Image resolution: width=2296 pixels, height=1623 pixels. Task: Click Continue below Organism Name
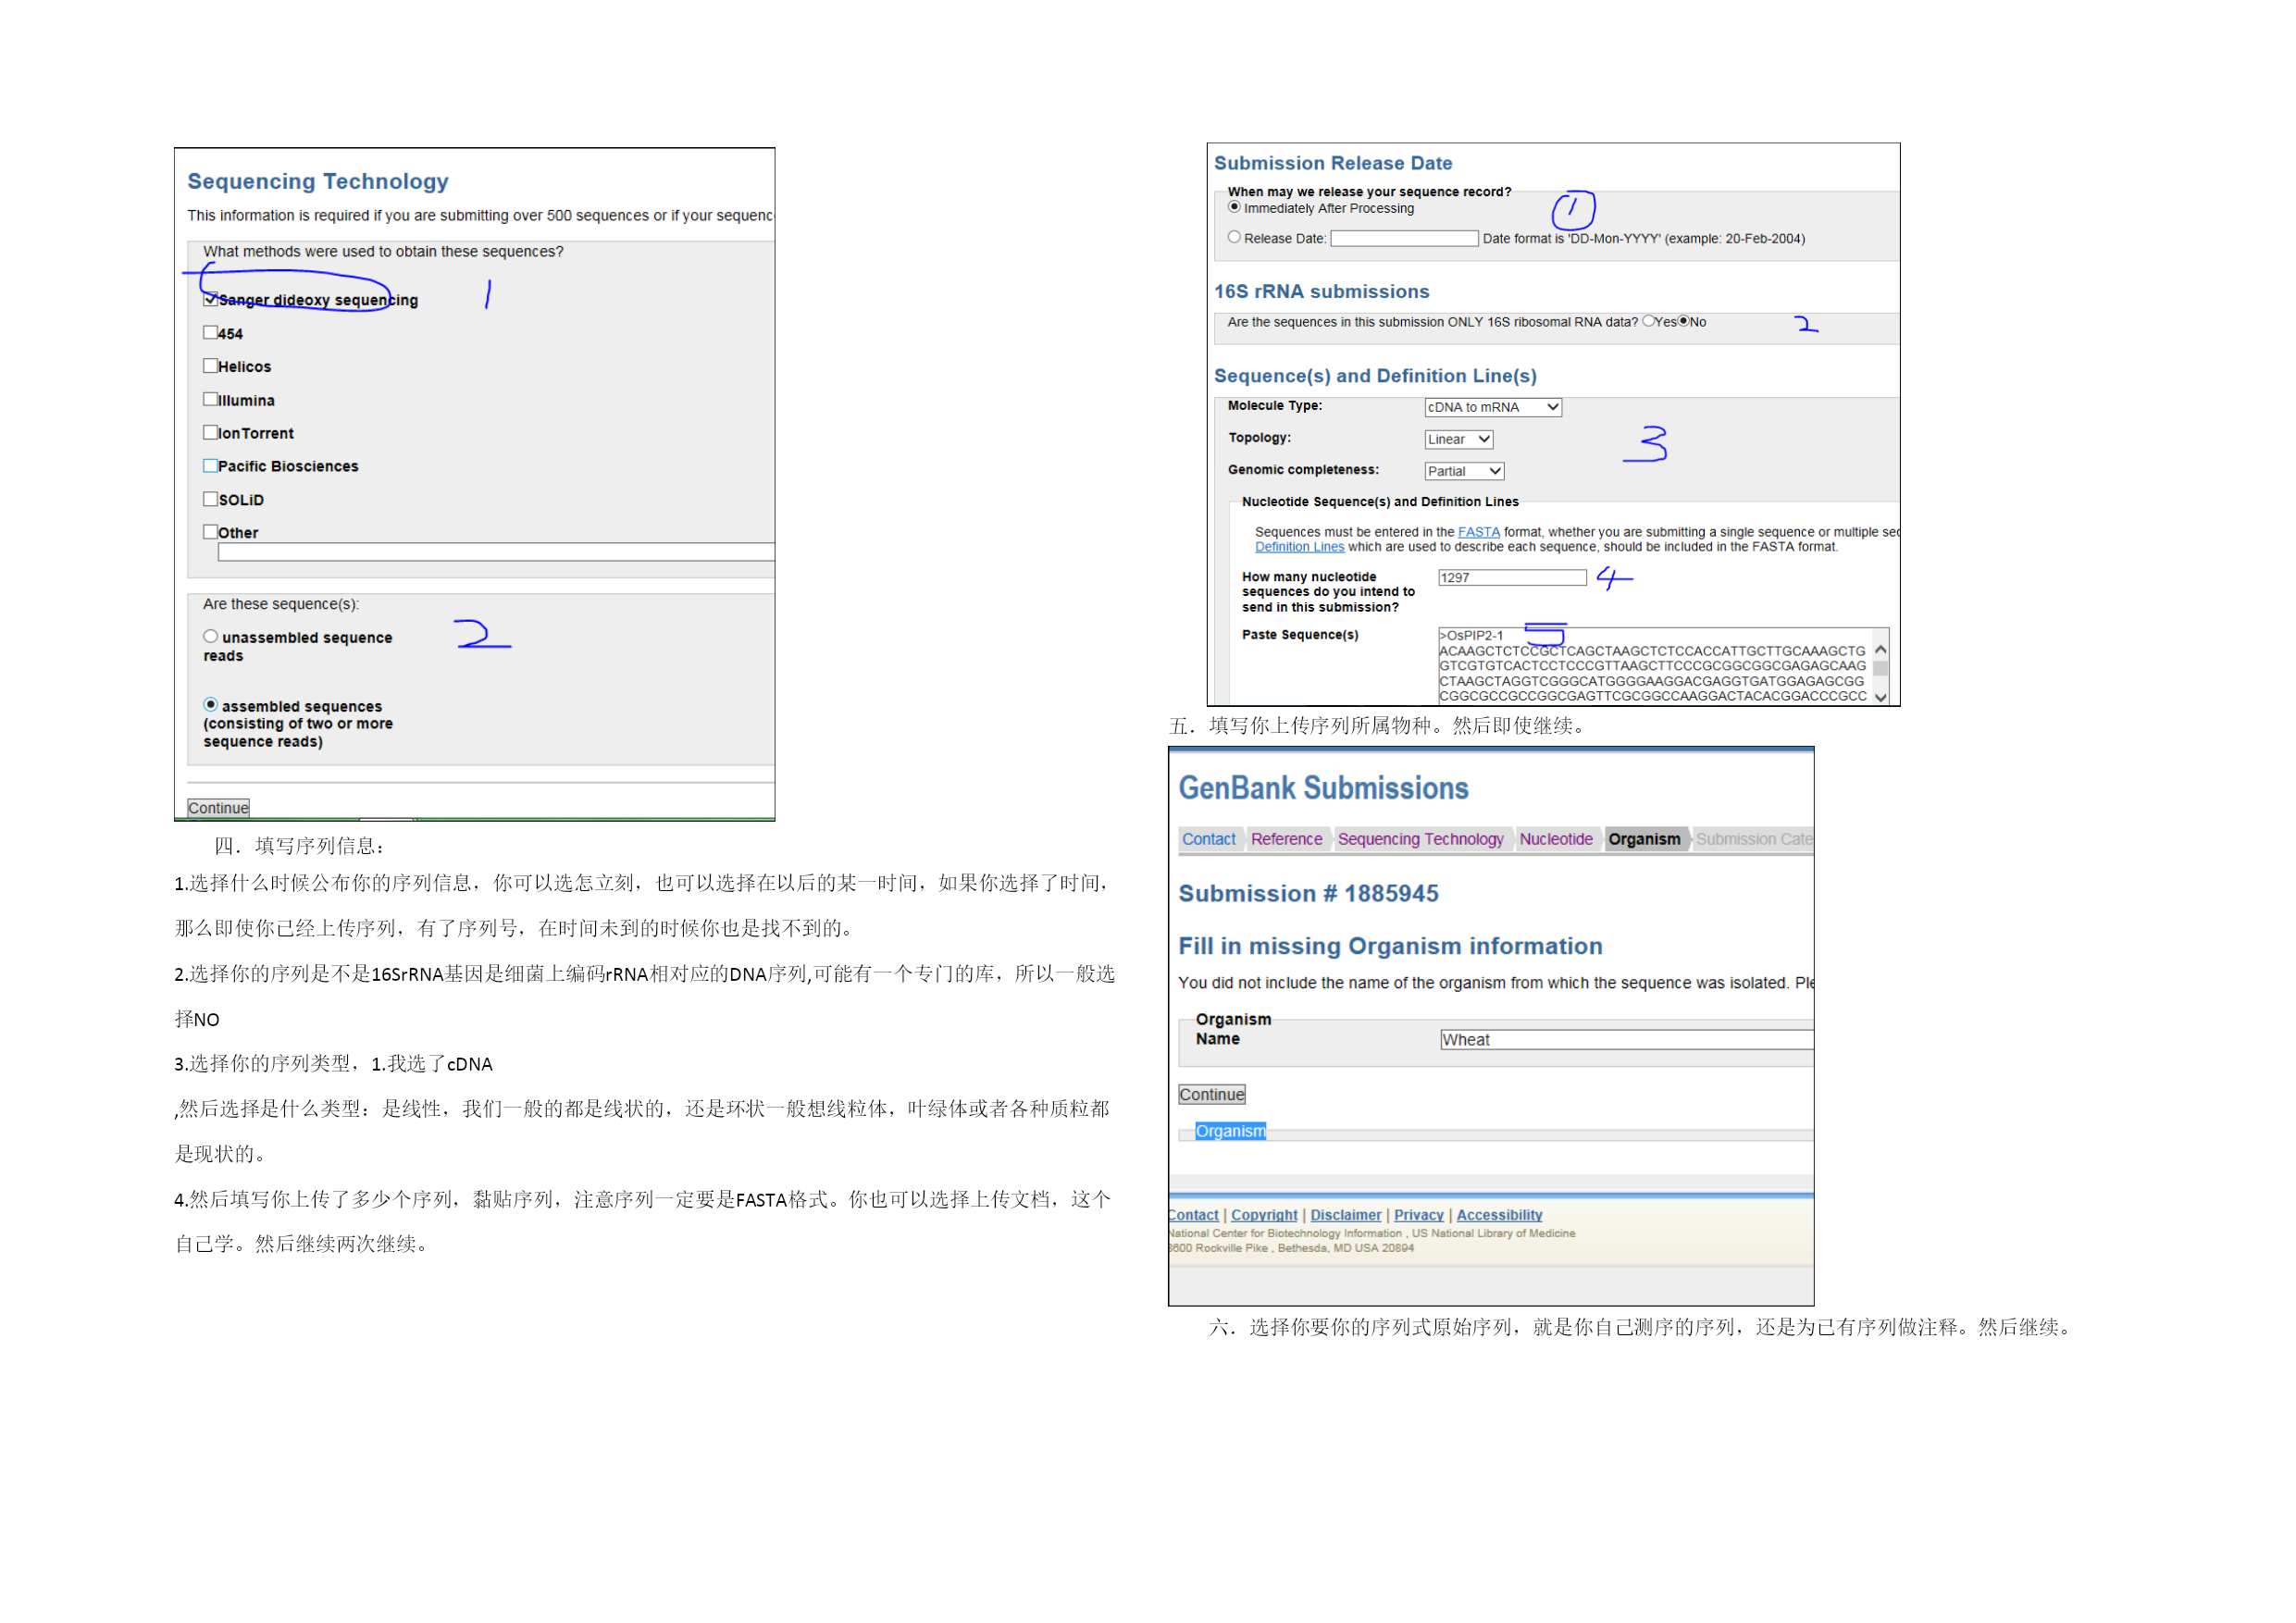click(x=1212, y=1094)
